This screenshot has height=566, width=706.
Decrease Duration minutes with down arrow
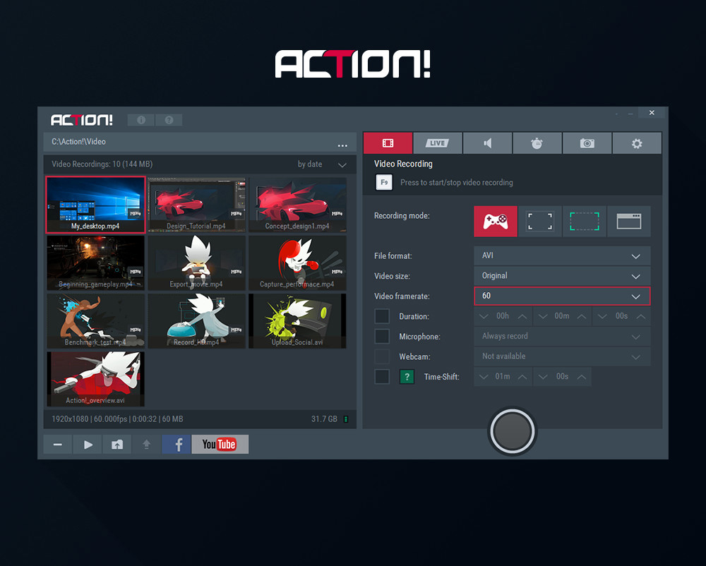[543, 316]
